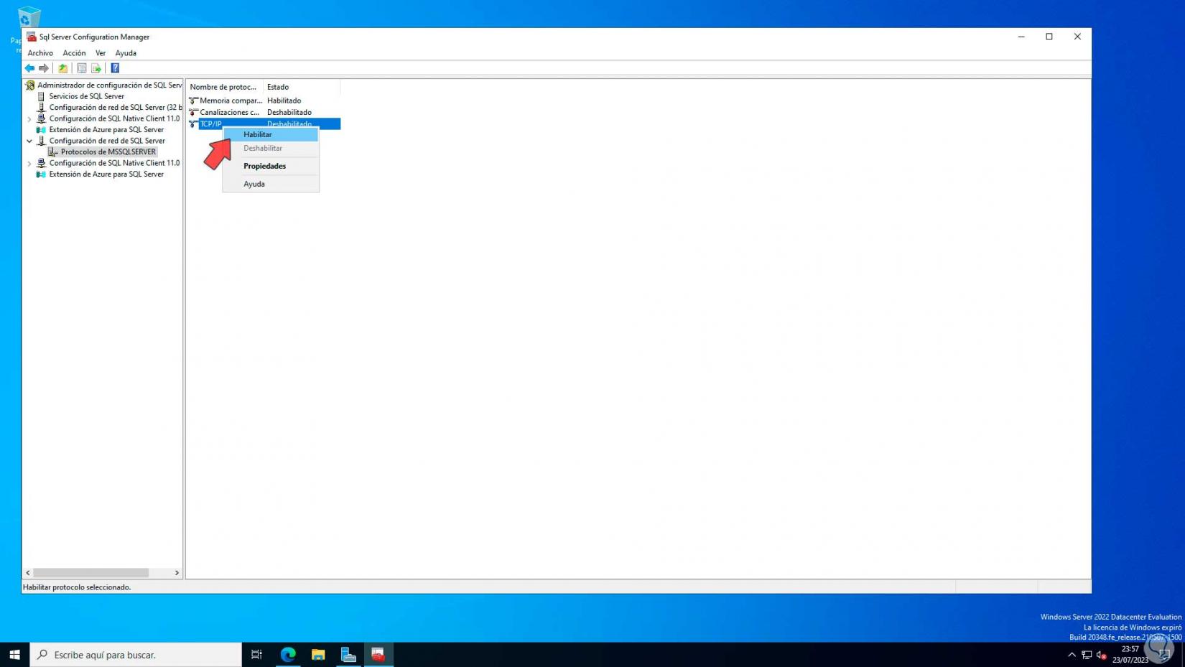Image resolution: width=1185 pixels, height=667 pixels.
Task: Choose Propiedades in the context menu
Action: (x=271, y=166)
